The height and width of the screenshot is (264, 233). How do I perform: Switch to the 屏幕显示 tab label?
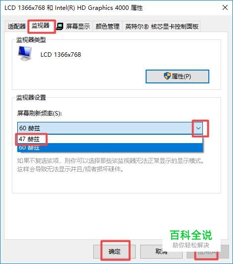point(78,27)
